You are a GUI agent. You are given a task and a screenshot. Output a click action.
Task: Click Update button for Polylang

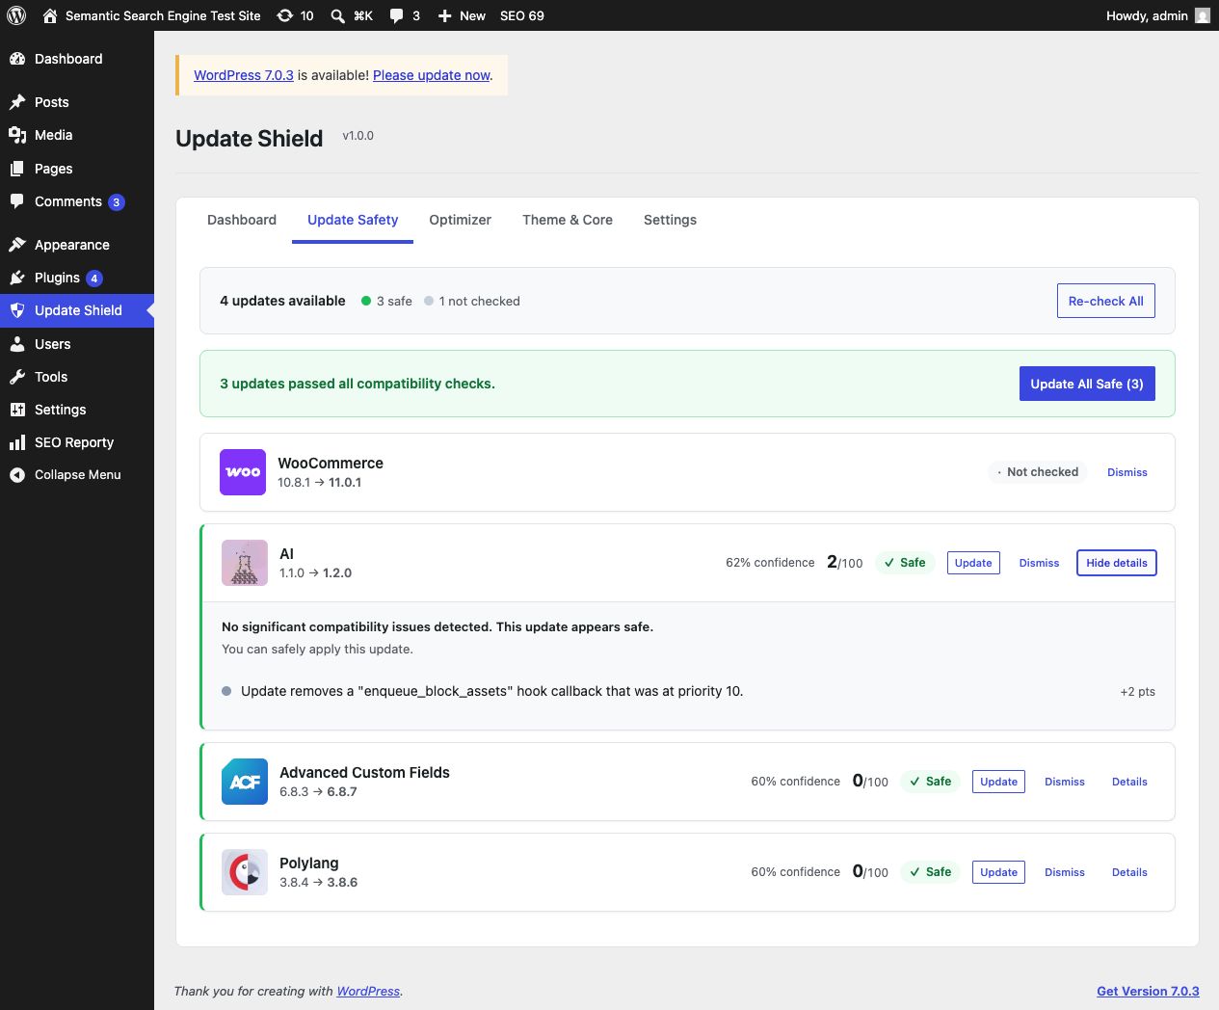[998, 872]
